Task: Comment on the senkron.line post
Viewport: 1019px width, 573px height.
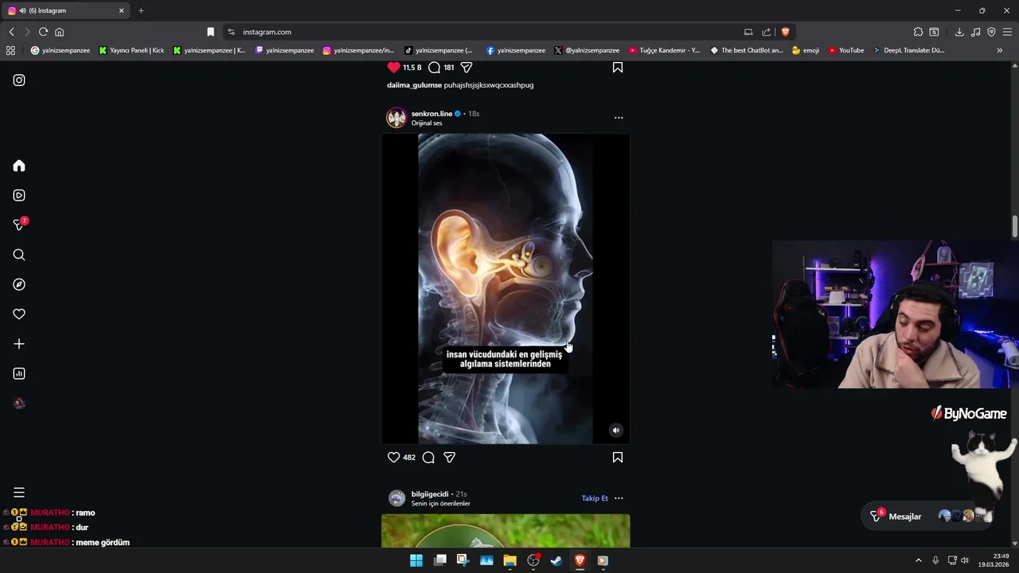Action: coord(428,457)
